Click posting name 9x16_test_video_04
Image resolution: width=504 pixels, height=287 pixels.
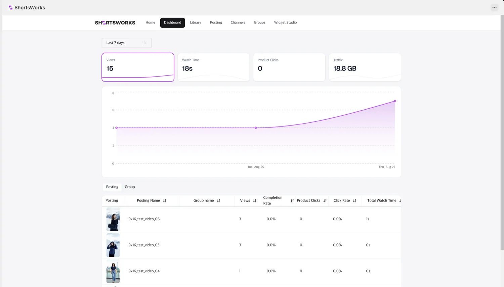[144, 271]
